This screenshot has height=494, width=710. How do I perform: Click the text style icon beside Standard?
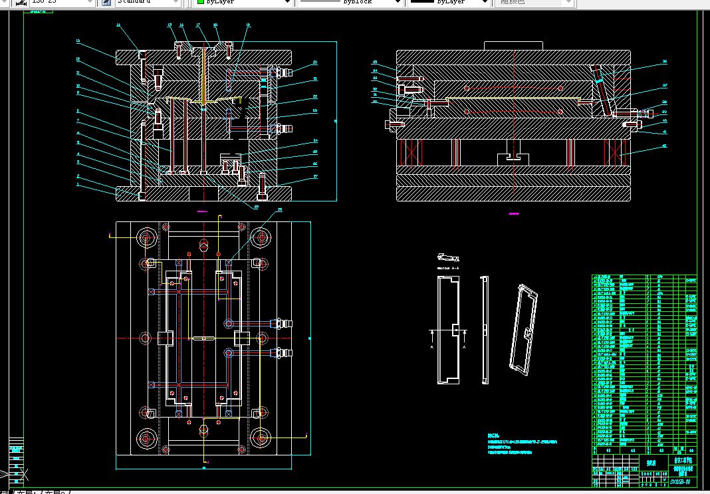coord(106,2)
